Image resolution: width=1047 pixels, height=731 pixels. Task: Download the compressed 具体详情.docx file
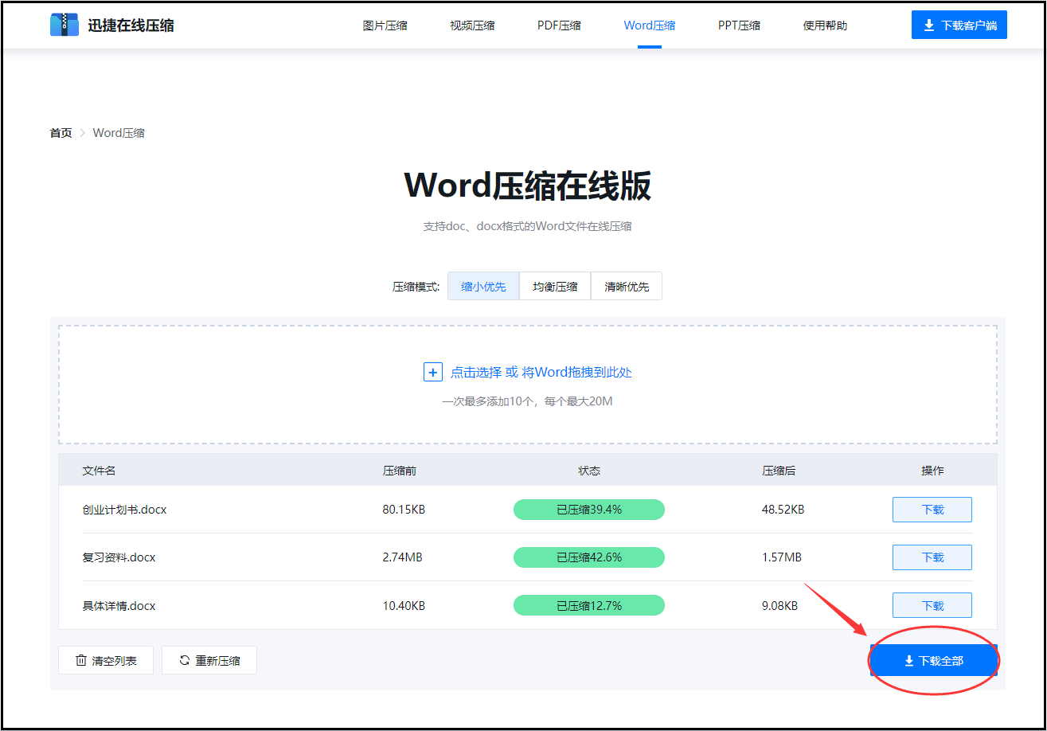(x=932, y=604)
